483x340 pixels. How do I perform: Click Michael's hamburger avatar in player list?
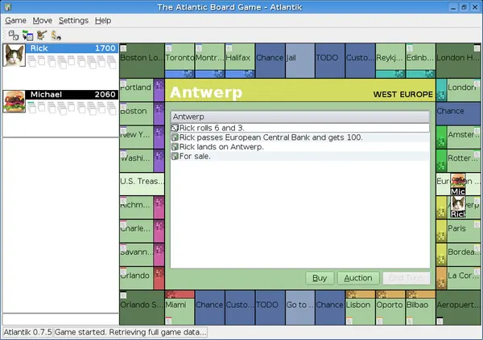point(14,101)
